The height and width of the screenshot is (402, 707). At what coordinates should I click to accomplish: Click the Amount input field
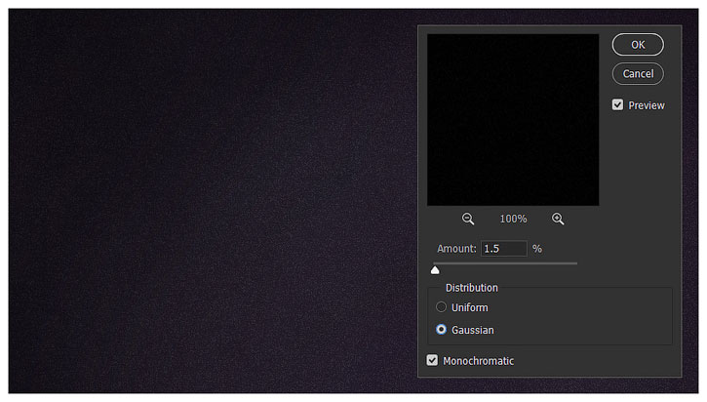click(503, 249)
